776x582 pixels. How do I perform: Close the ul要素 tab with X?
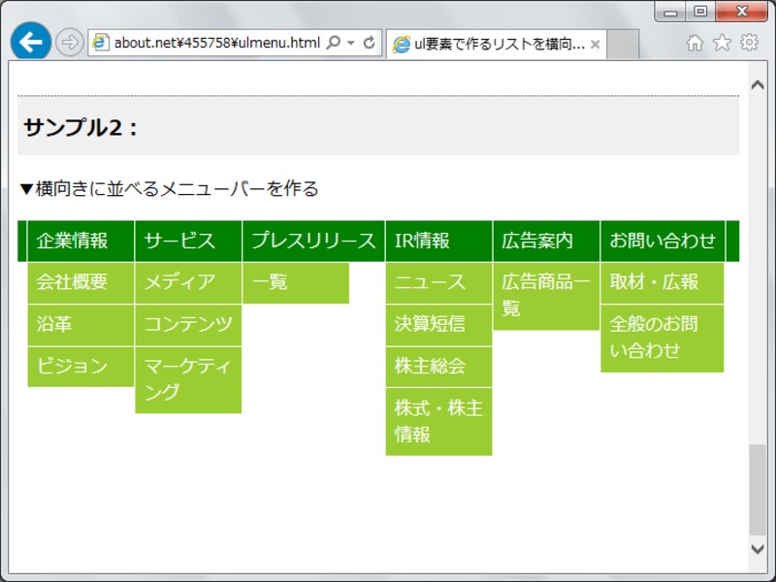(596, 45)
